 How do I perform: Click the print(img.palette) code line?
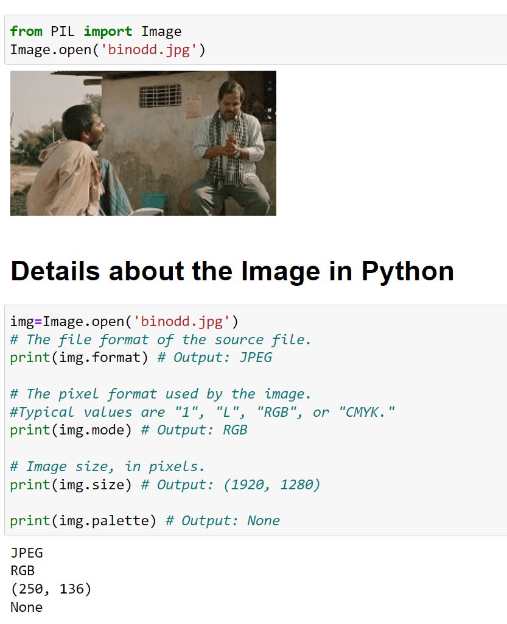pos(145,520)
